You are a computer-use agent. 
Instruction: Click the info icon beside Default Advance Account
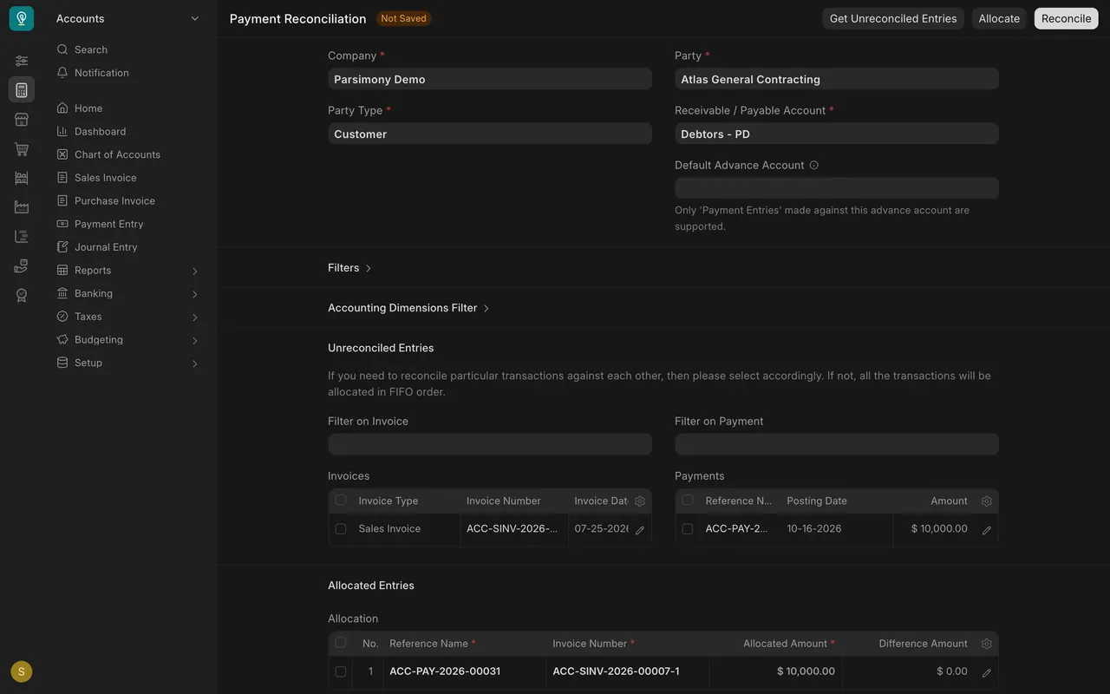[813, 165]
